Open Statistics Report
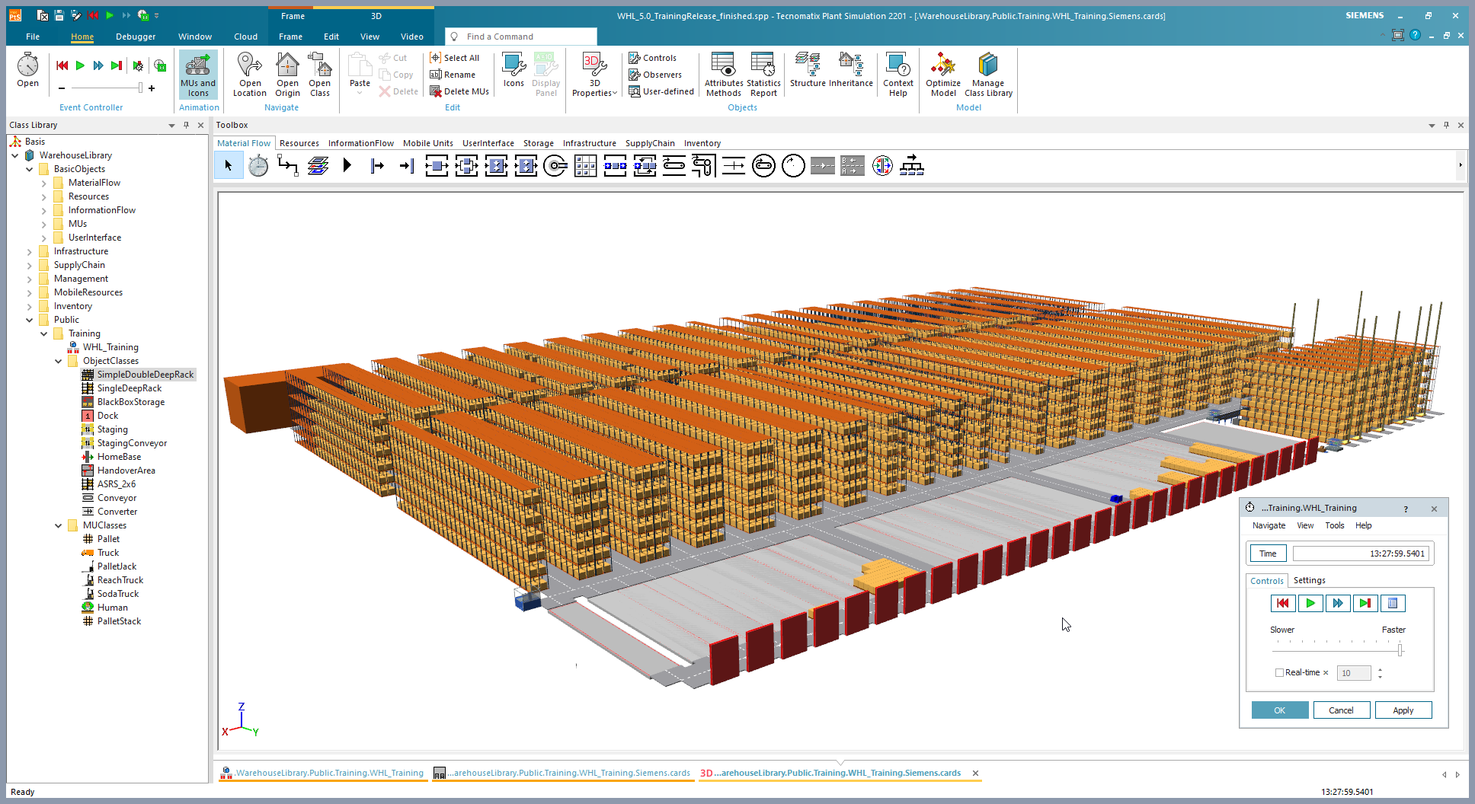 [x=763, y=75]
